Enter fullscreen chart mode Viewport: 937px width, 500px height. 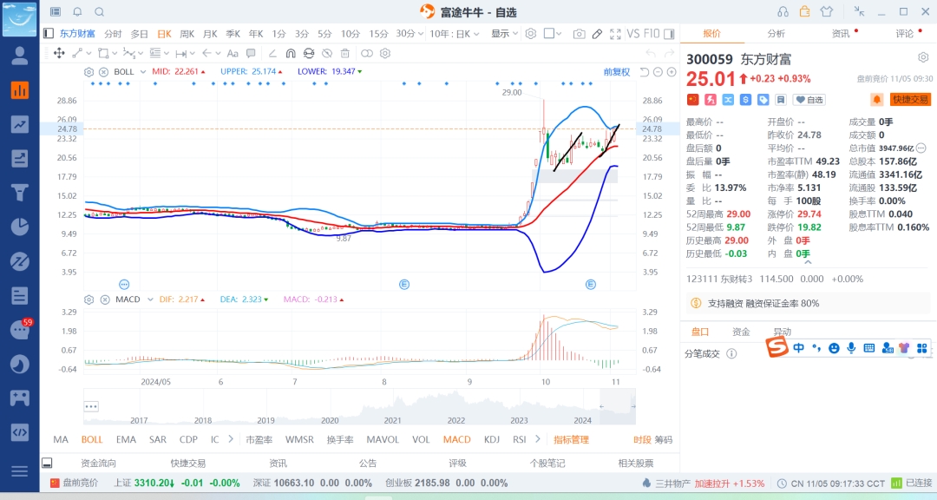615,34
